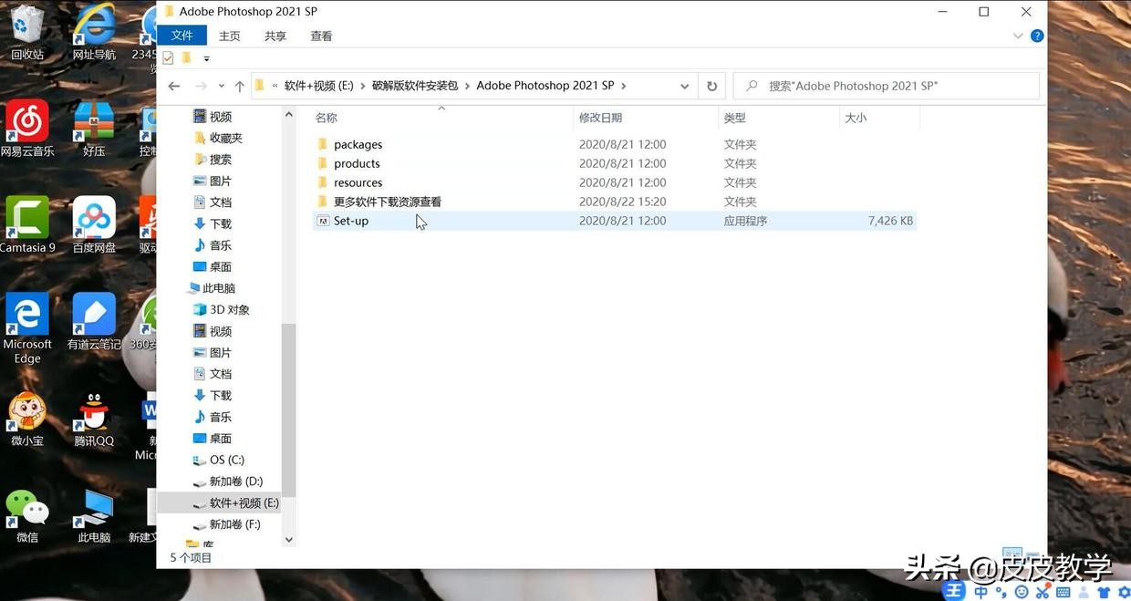The height and width of the screenshot is (601, 1131).
Task: Click the Properties quick access icon
Action: coord(168,57)
